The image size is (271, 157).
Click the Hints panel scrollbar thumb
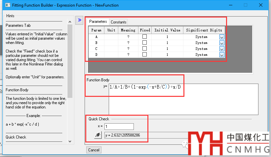pos(70,61)
